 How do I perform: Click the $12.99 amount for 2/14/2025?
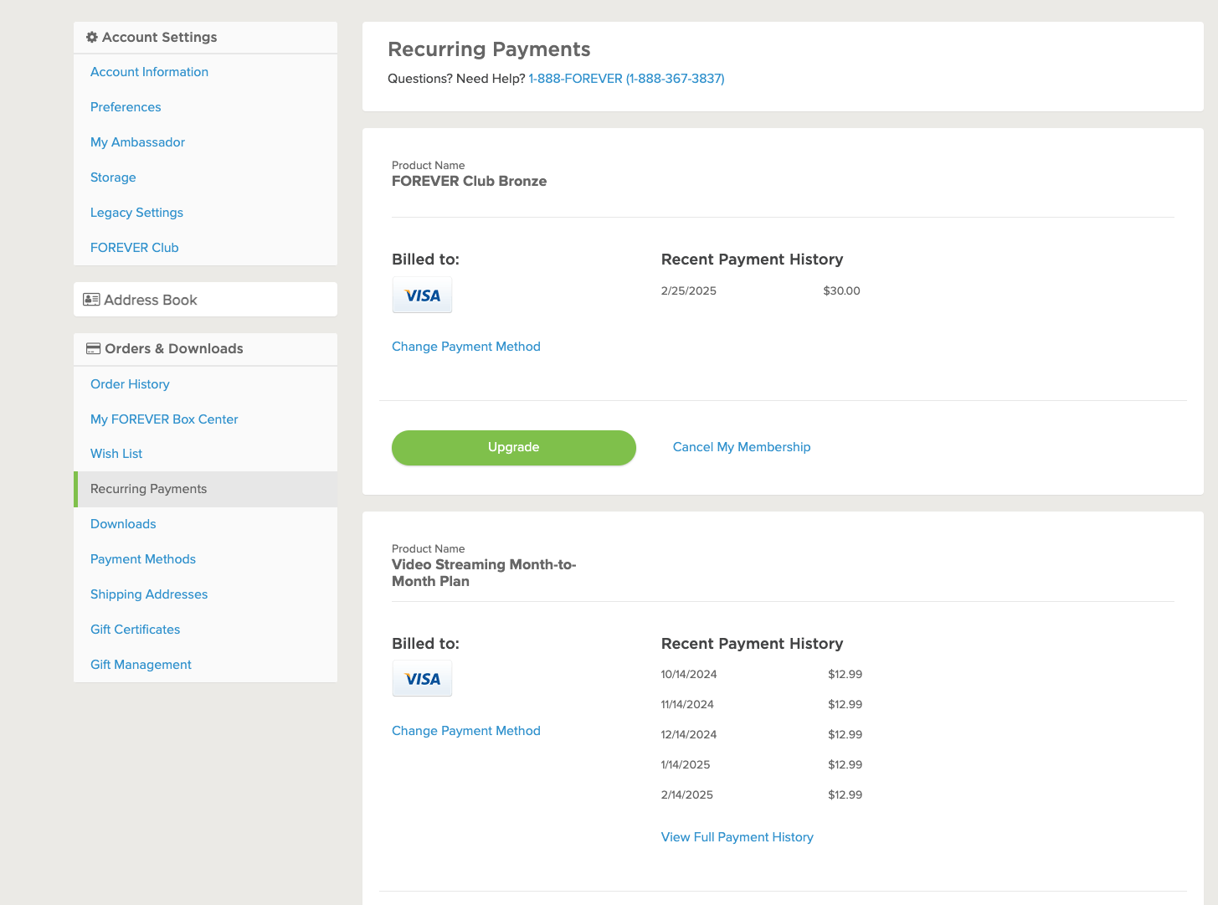845,795
